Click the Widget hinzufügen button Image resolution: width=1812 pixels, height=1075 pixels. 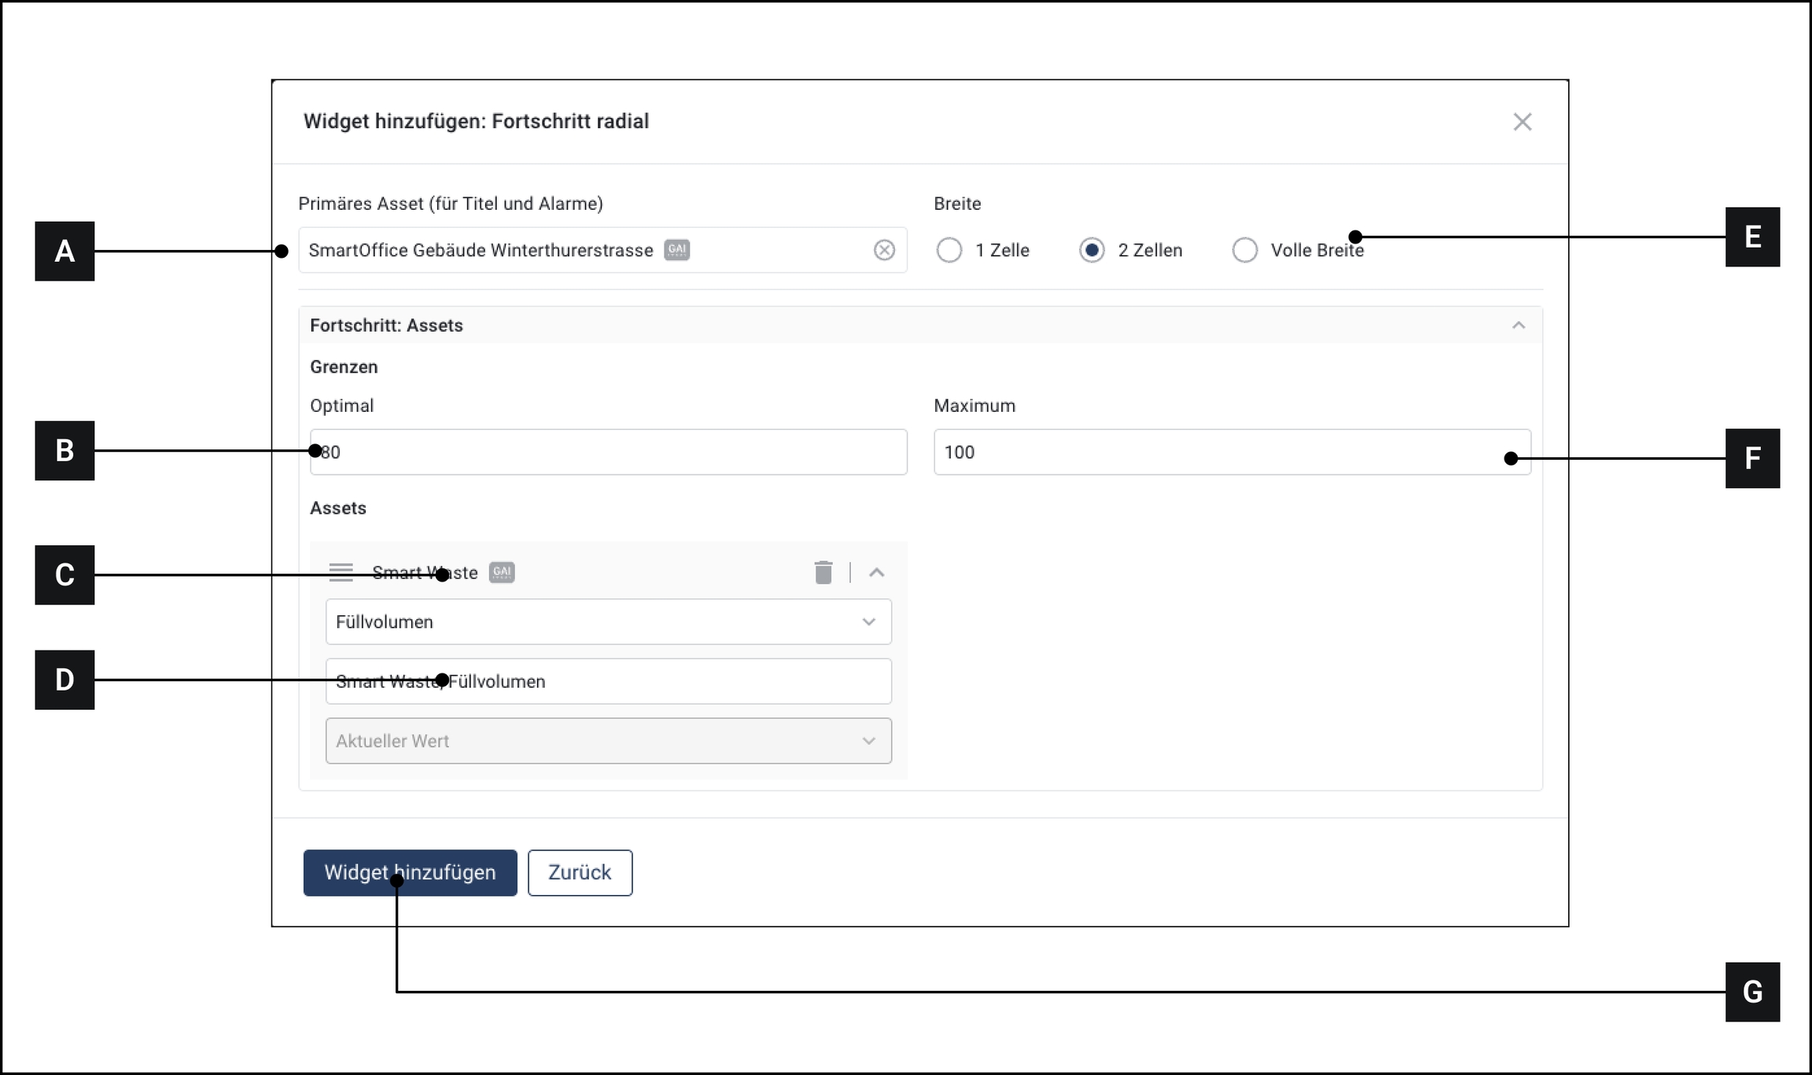pyautogui.click(x=410, y=872)
